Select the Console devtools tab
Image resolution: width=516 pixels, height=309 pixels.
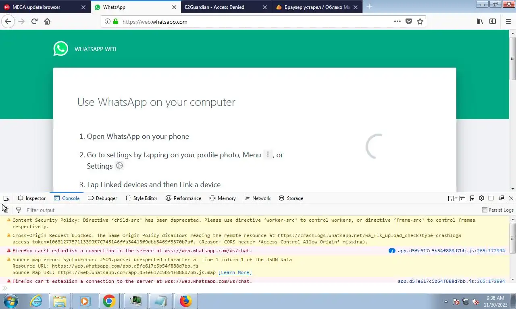point(67,198)
